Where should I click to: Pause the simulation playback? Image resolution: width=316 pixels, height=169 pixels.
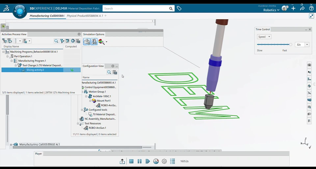click(140, 161)
